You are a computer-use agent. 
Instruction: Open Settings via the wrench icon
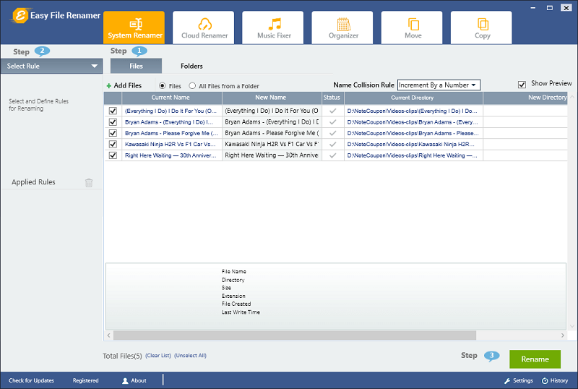tap(507, 380)
